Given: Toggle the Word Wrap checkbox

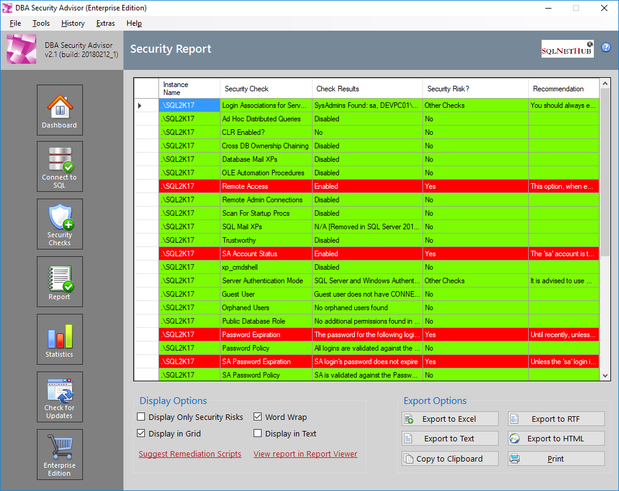Looking at the screenshot, I should (x=258, y=417).
